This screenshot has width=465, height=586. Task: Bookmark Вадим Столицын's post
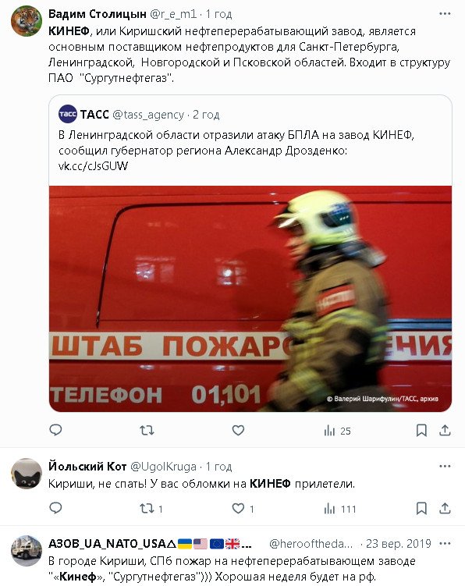421,431
